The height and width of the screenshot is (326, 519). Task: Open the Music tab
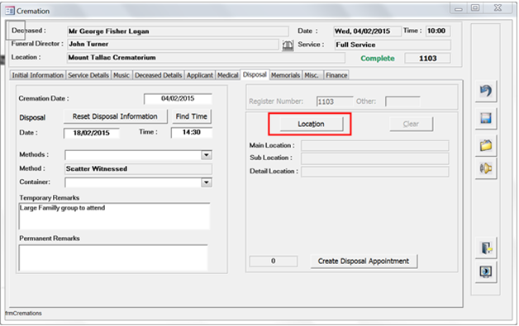[x=121, y=75]
